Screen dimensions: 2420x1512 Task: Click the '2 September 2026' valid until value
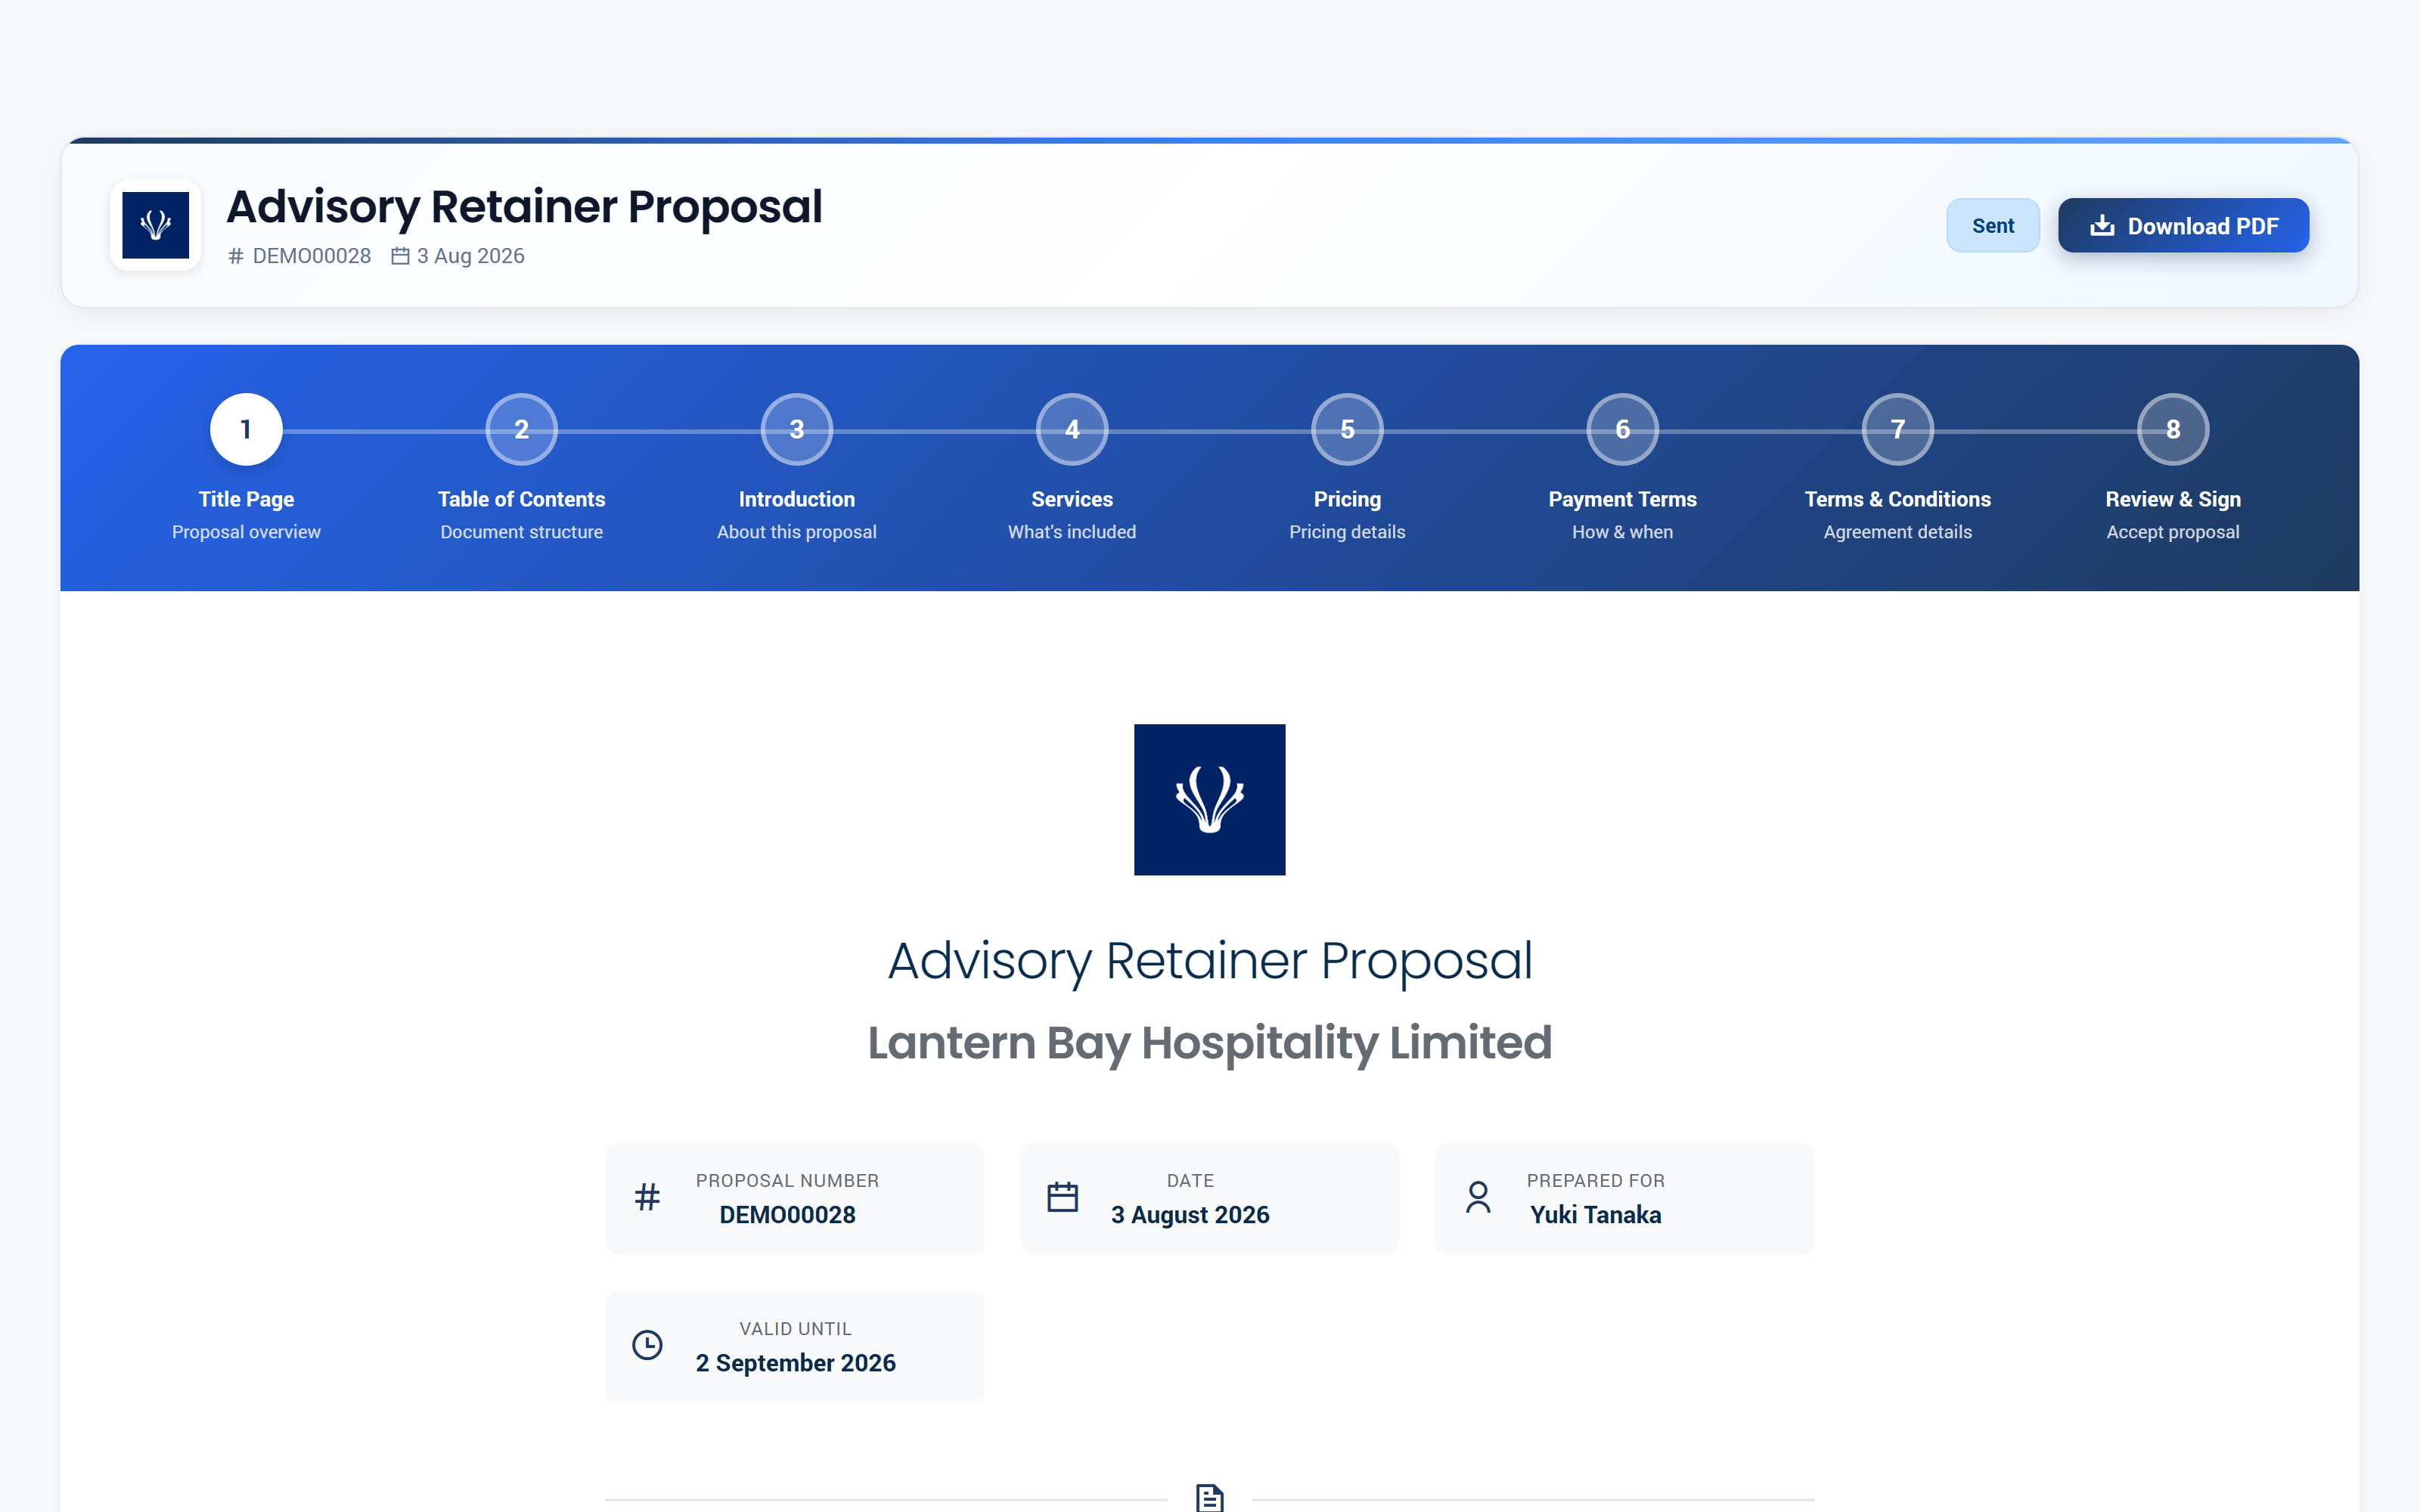(x=796, y=1363)
